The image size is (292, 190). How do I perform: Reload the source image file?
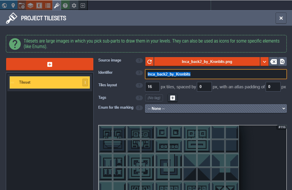[150, 61]
